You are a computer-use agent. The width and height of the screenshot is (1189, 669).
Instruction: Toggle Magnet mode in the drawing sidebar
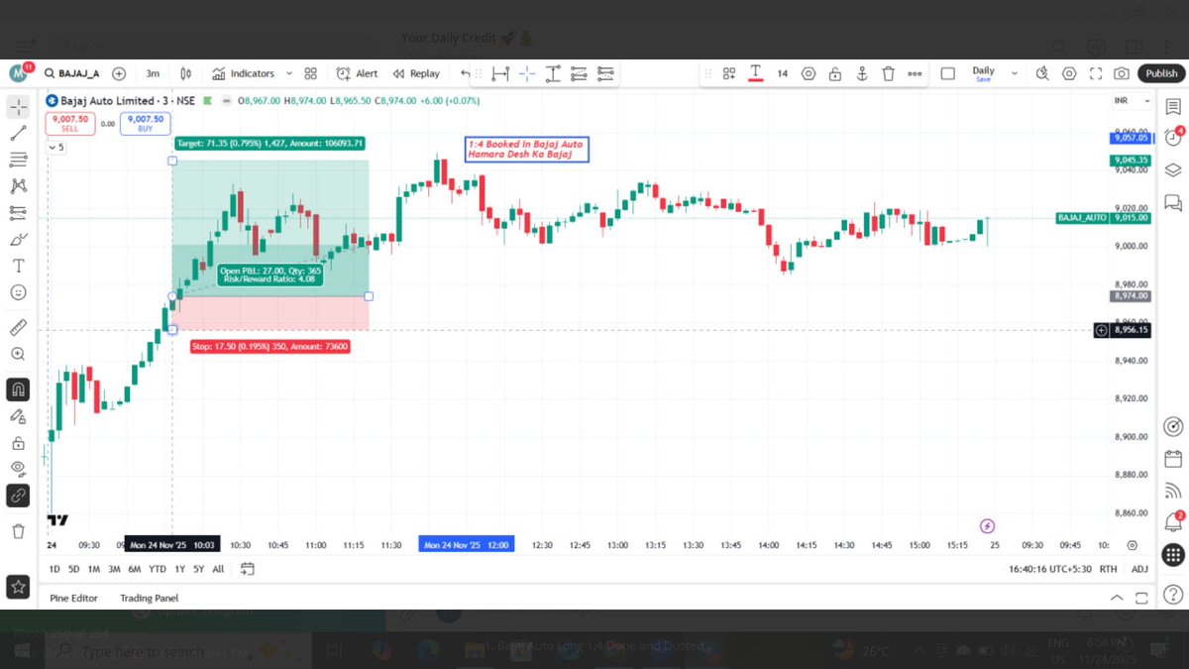point(20,390)
